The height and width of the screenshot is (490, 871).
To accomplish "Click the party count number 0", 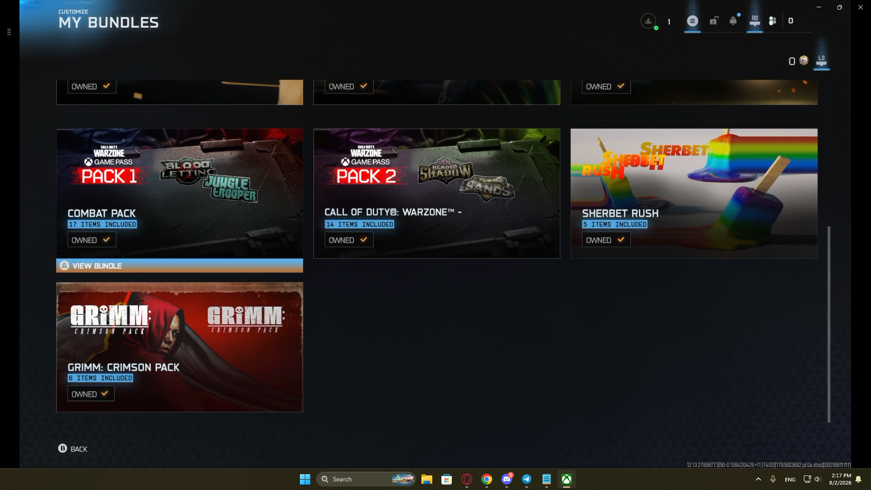I will (x=791, y=21).
